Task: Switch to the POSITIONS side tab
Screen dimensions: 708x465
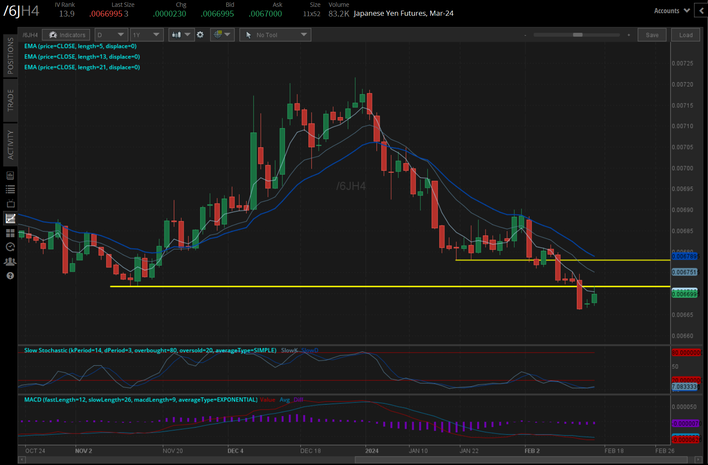Action: 10,56
